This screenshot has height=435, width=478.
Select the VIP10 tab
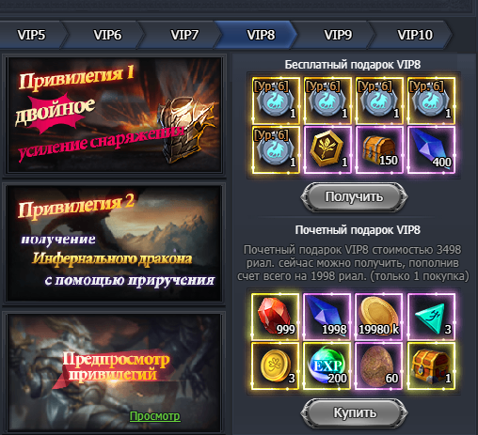point(415,35)
